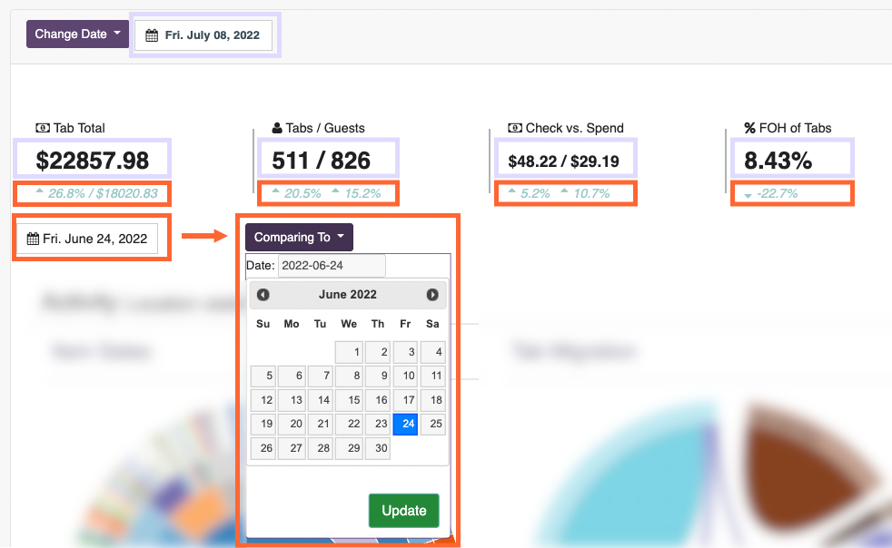
Task: Click the $22857.98 Tab Total value
Action: 93,161
